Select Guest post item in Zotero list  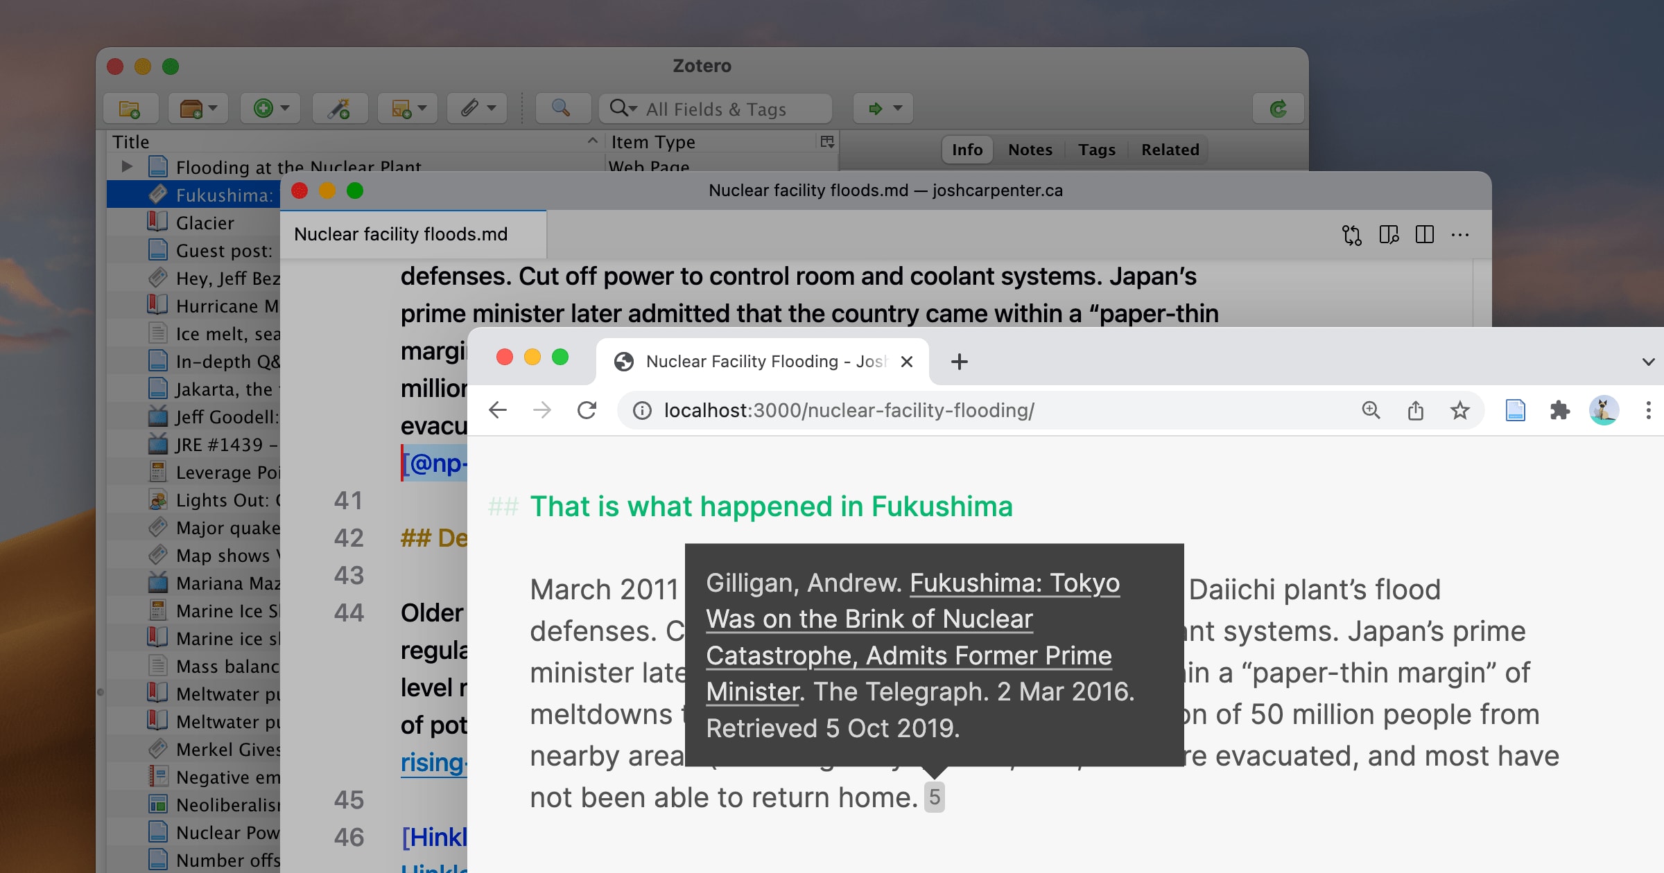tap(194, 250)
